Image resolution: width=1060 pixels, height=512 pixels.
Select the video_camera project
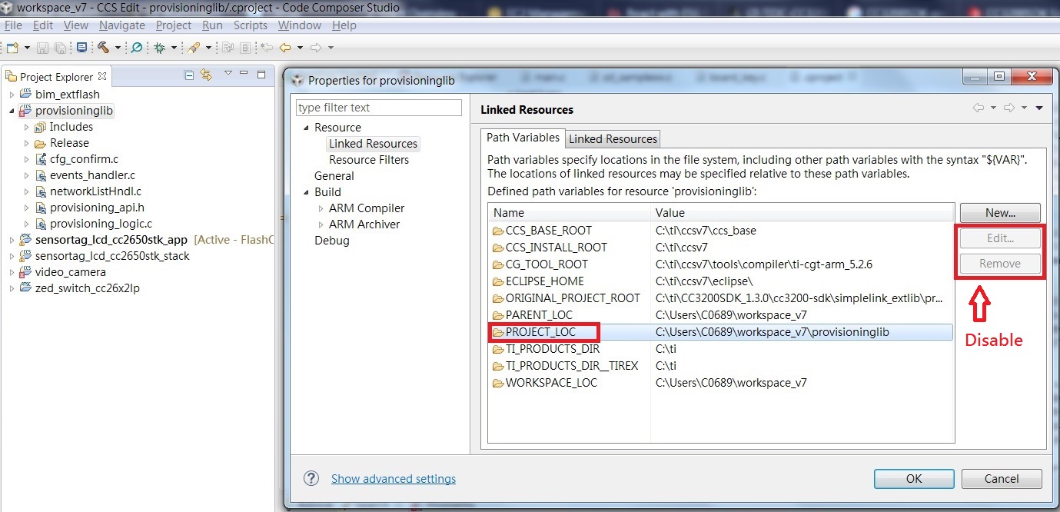(x=71, y=272)
